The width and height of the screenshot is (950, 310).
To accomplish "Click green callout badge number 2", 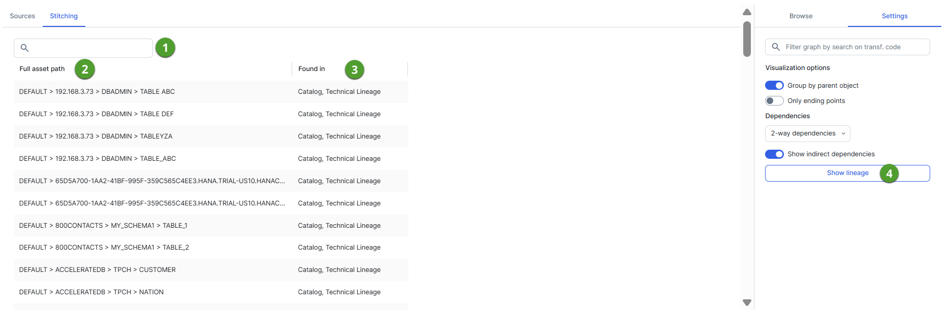I will click(85, 69).
